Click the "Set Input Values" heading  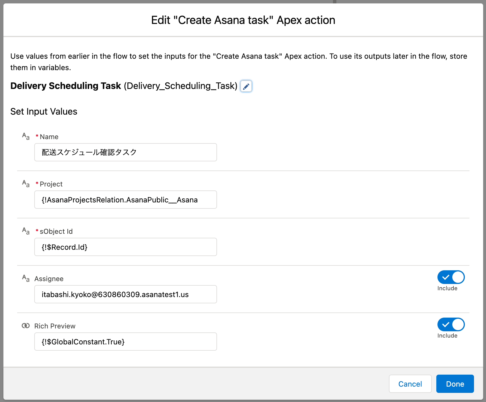point(44,111)
